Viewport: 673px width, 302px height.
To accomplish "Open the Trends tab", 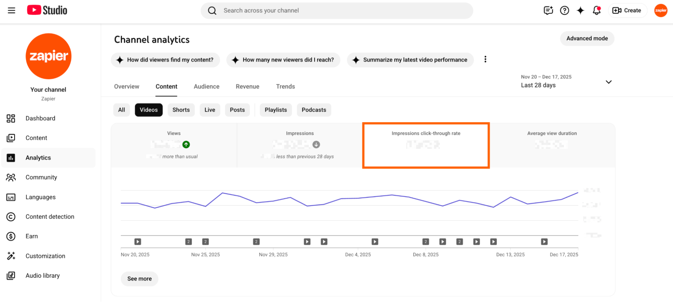I will [x=285, y=87].
